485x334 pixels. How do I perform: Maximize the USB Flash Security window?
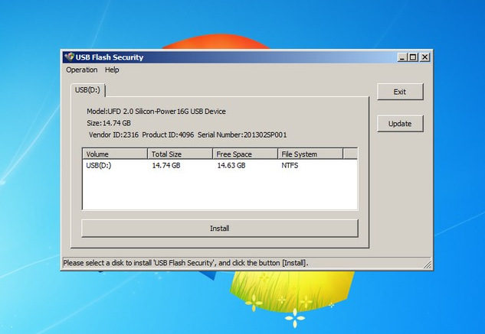click(x=413, y=57)
